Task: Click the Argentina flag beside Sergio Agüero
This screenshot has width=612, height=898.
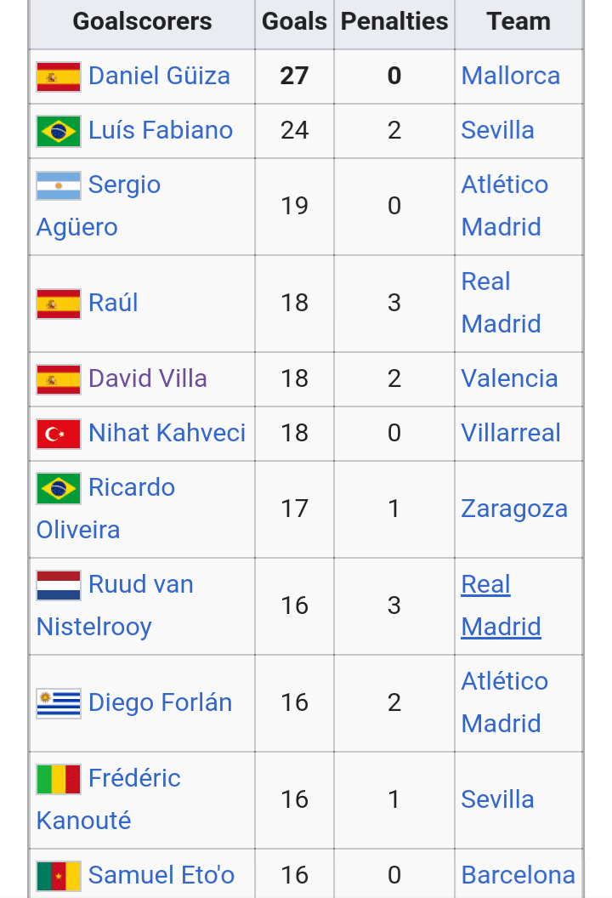Action: pos(59,185)
